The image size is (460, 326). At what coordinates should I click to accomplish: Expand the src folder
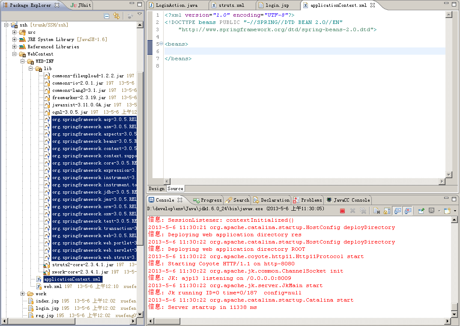(14, 32)
